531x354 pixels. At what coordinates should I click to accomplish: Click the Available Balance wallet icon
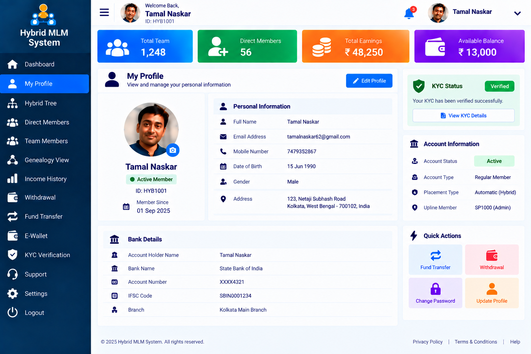coord(435,47)
